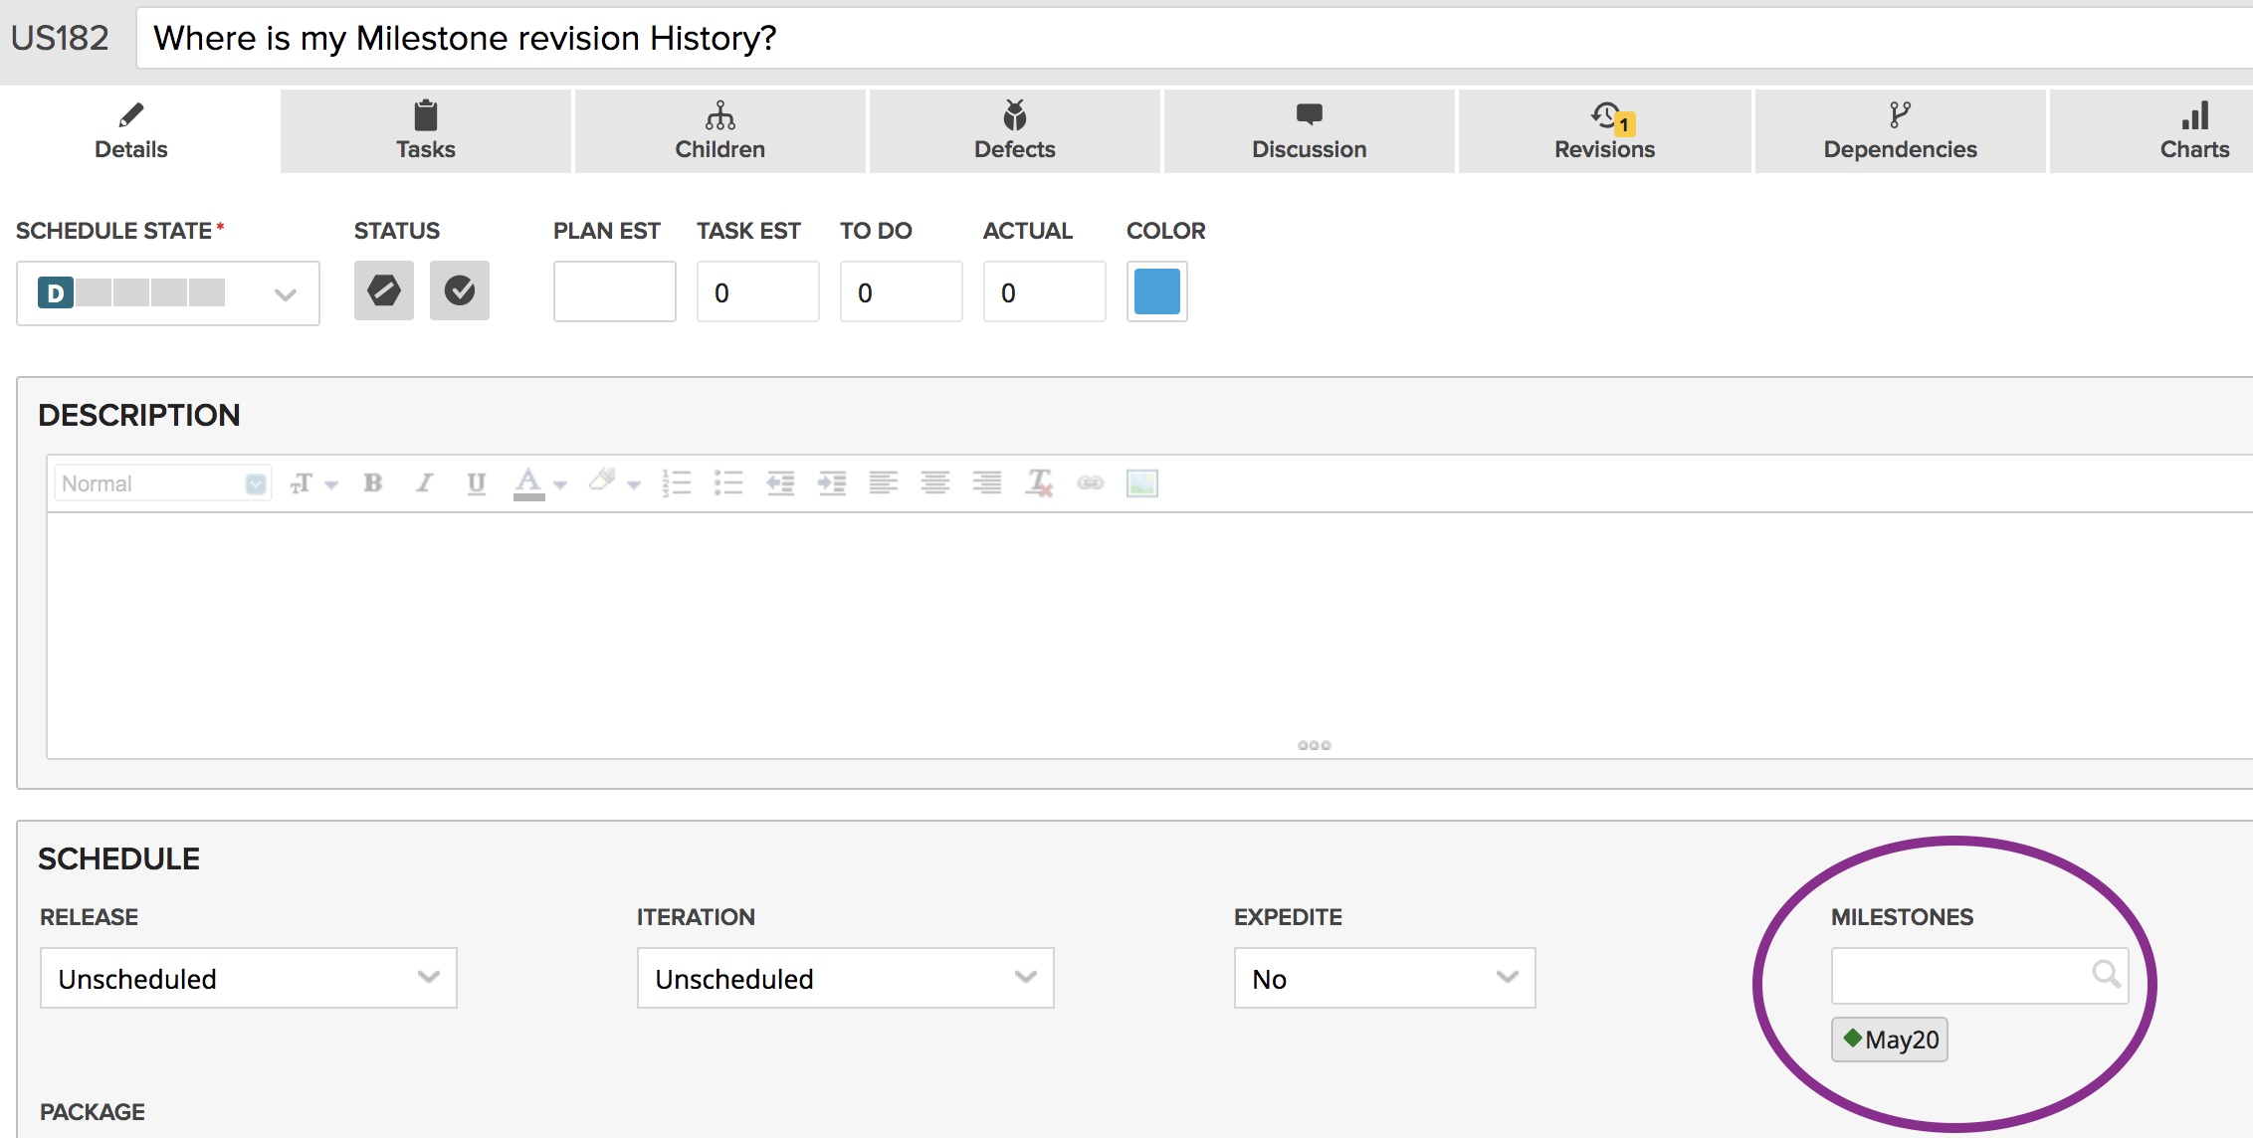This screenshot has width=2253, height=1138.
Task: Apply underline formatting in description toolbar
Action: click(x=477, y=483)
